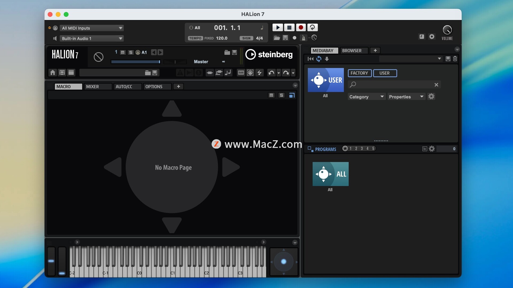Click the keyboard shortcut 'A' icon
Viewport: 513px width, 288px height.
pos(422,37)
